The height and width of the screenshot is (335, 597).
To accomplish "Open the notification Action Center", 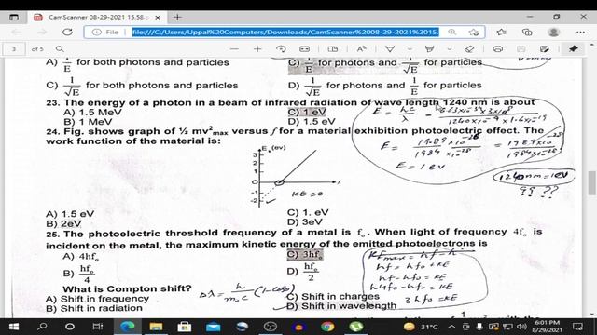I will click(577, 327).
